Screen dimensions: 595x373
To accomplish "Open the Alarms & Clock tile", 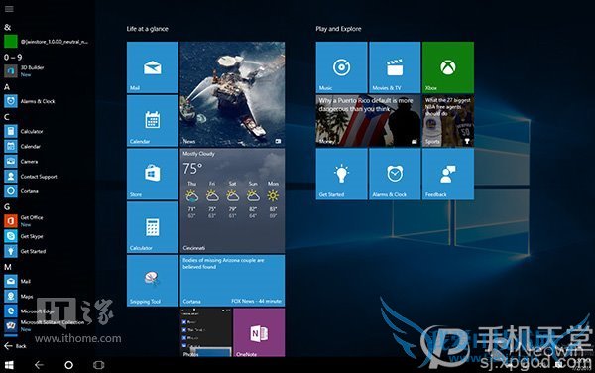I will (x=395, y=175).
